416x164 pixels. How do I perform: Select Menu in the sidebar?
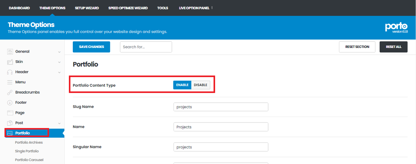[20, 82]
